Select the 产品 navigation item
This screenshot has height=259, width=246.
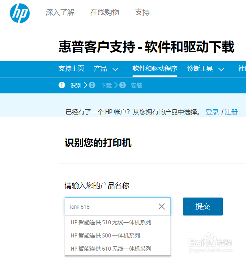pyautogui.click(x=100, y=69)
